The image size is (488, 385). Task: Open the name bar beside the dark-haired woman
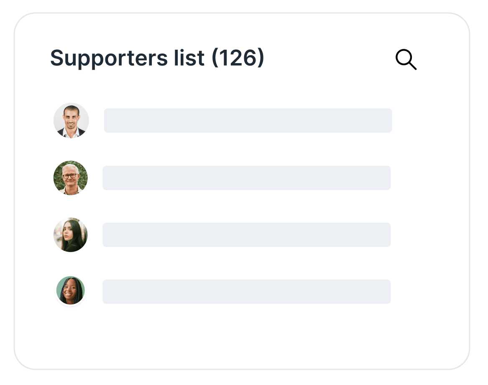(x=246, y=235)
